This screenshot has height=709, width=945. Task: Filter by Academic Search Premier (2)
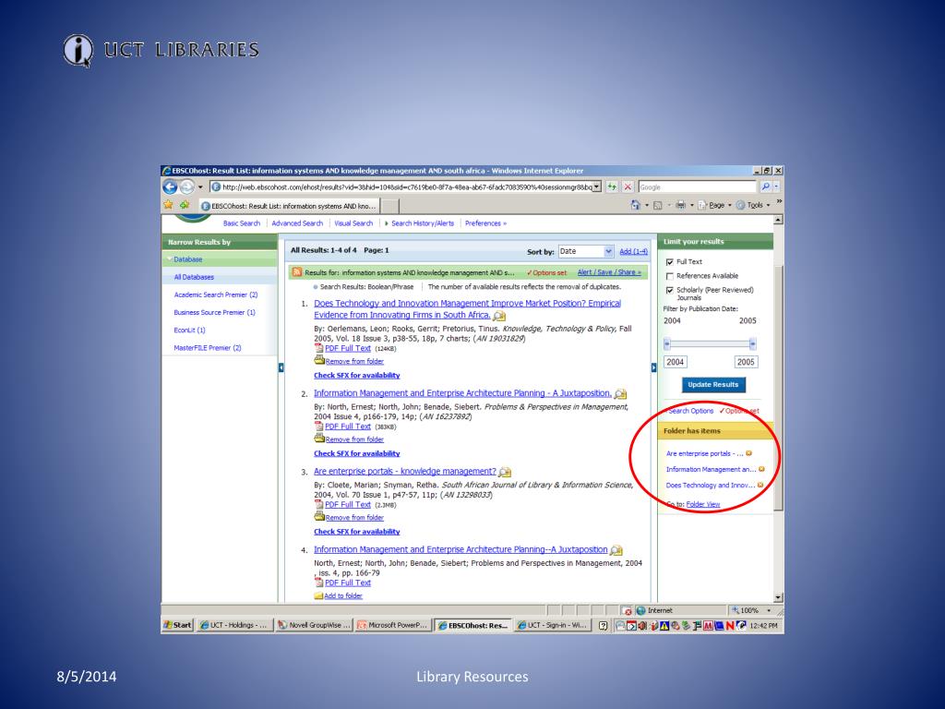point(216,294)
